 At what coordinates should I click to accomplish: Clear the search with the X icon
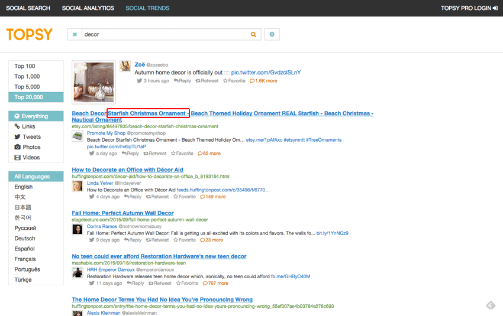click(x=75, y=34)
